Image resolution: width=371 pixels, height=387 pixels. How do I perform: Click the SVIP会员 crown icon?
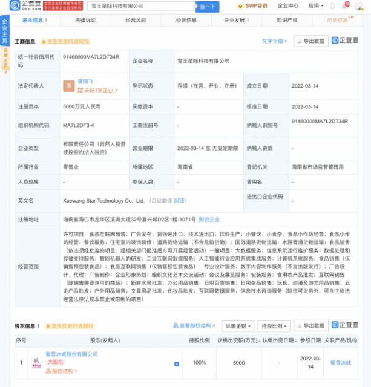pyautogui.click(x=240, y=6)
